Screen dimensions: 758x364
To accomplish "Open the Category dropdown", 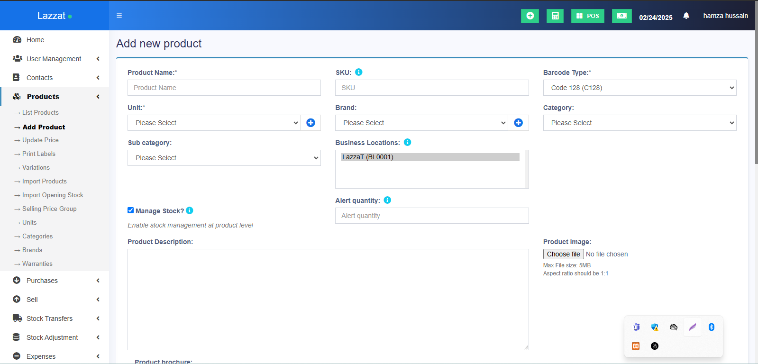I will (x=639, y=123).
